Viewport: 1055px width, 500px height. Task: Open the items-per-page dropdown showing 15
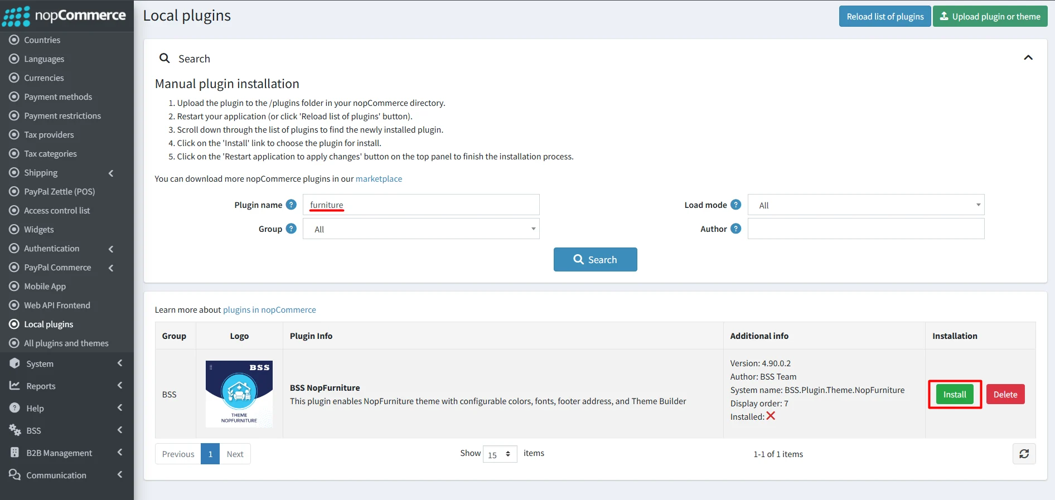coord(500,454)
